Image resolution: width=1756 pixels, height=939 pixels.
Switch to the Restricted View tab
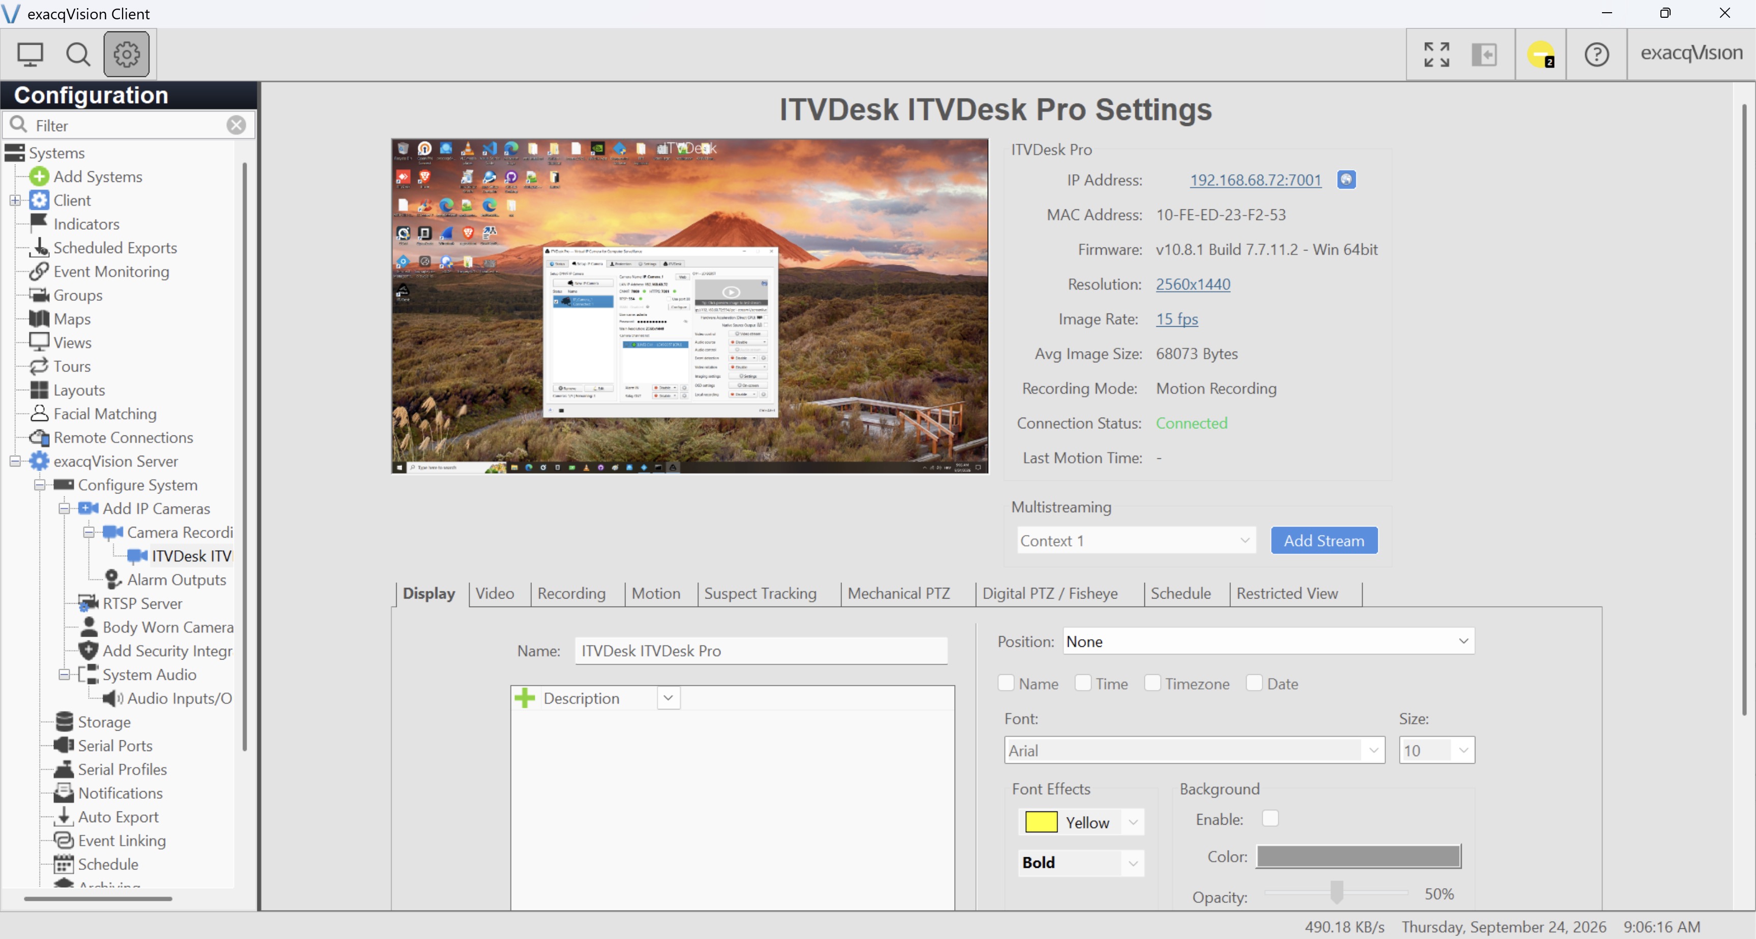[x=1287, y=593]
